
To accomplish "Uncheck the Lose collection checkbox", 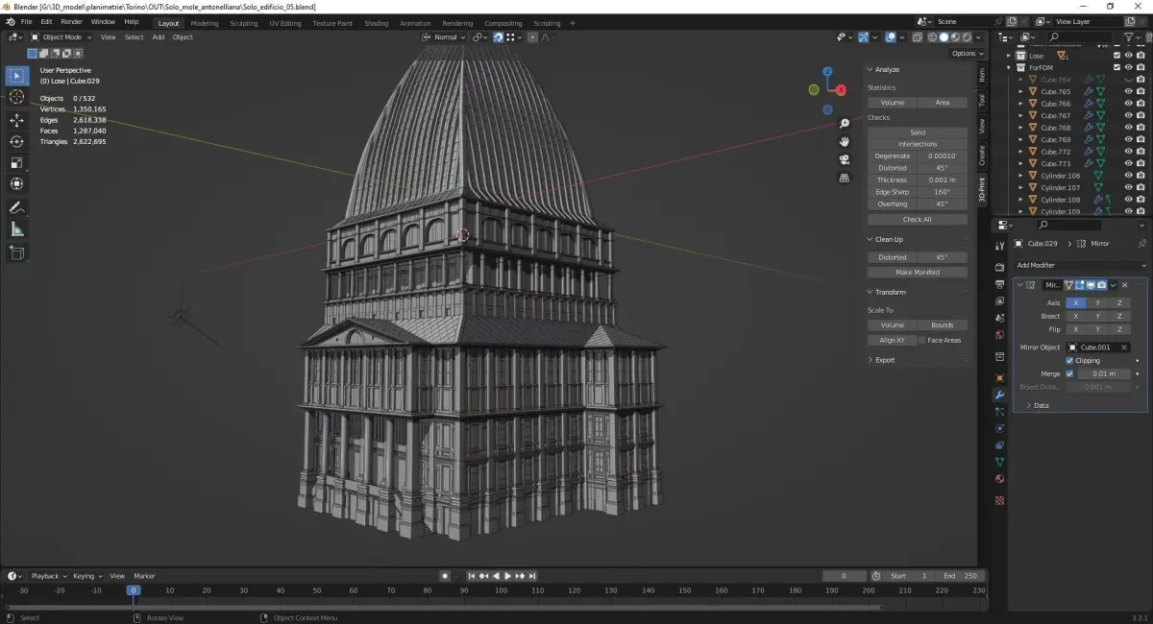I will [1117, 56].
